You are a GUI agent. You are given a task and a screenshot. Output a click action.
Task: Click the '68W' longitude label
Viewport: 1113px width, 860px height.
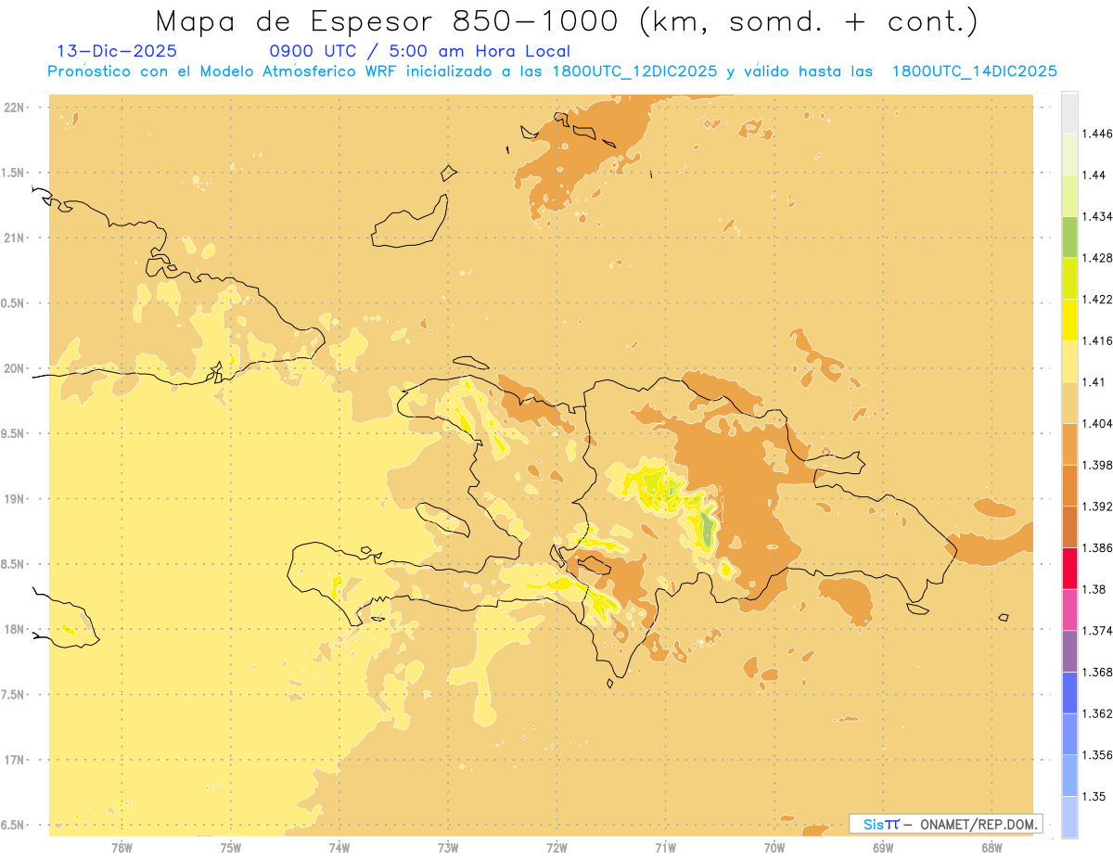(991, 847)
